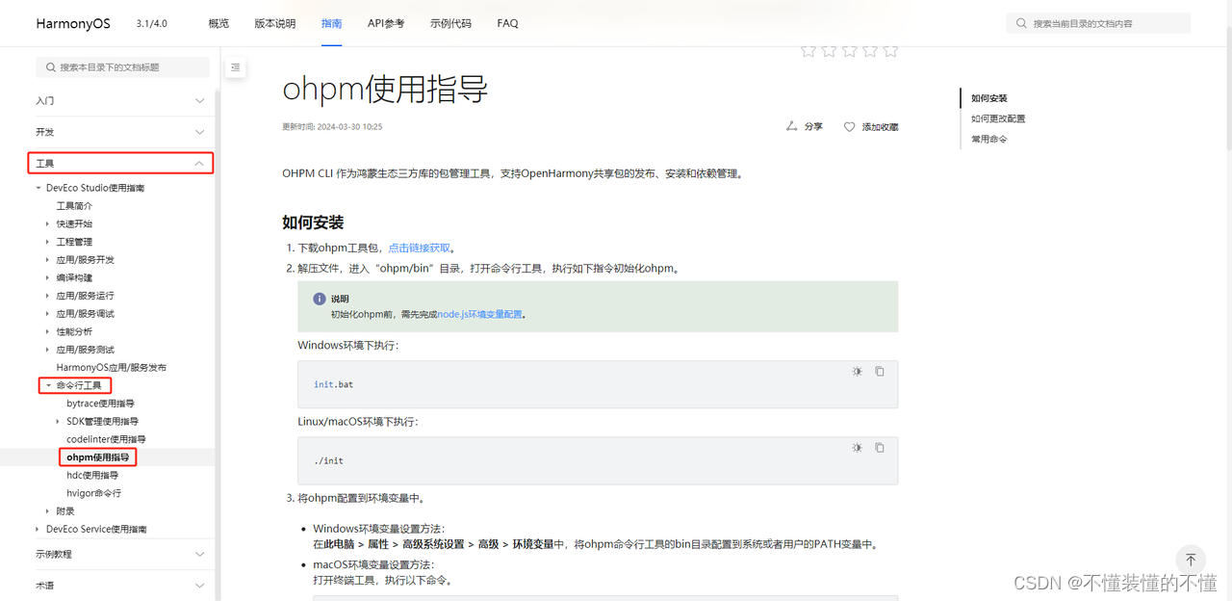This screenshot has height=601, width=1232.
Task: Click the 分享 share icon
Action: [792, 126]
